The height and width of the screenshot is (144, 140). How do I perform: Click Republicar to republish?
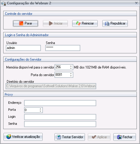(x=115, y=23)
